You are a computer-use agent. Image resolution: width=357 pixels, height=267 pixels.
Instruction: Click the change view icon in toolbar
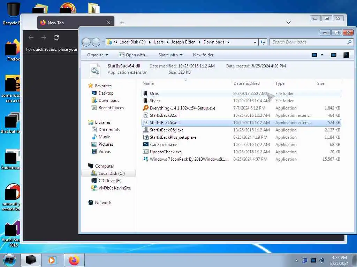[314, 55]
